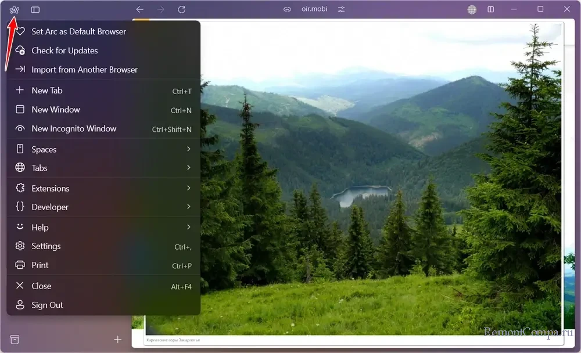Open the archive icon at sidebar bottom
The image size is (581, 353).
click(x=15, y=339)
